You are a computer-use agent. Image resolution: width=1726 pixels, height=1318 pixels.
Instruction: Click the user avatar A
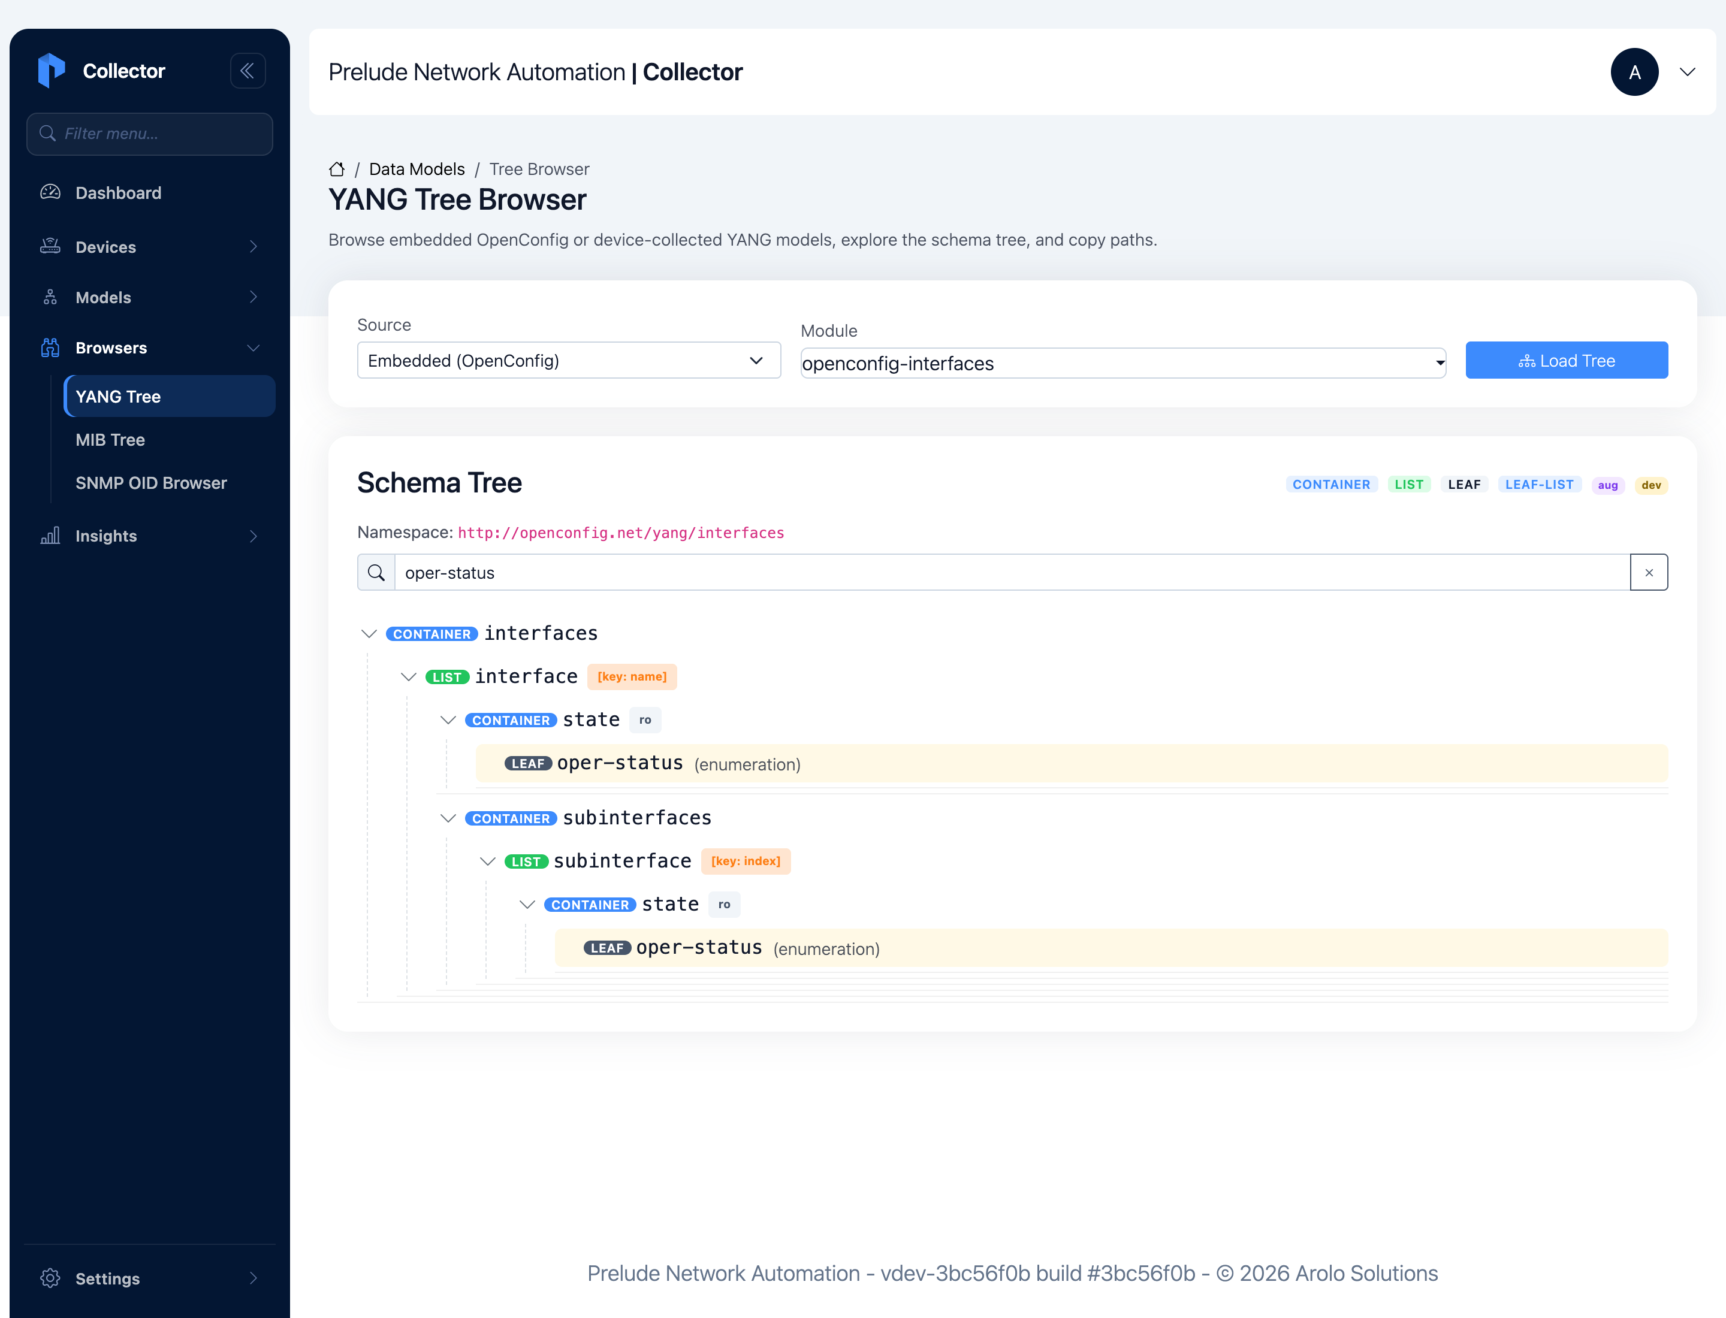1634,72
